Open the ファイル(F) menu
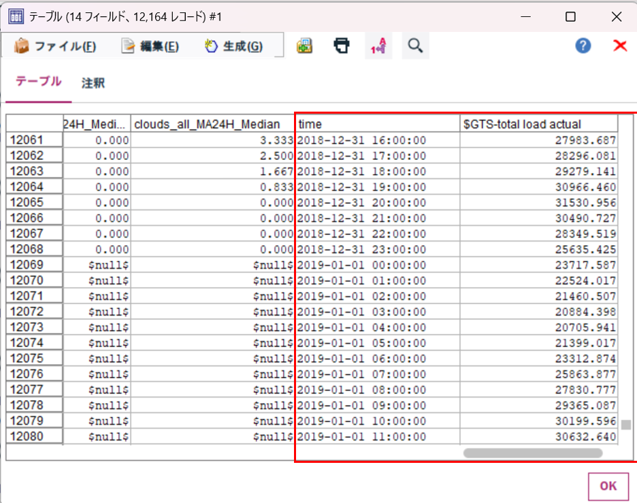 (x=55, y=46)
